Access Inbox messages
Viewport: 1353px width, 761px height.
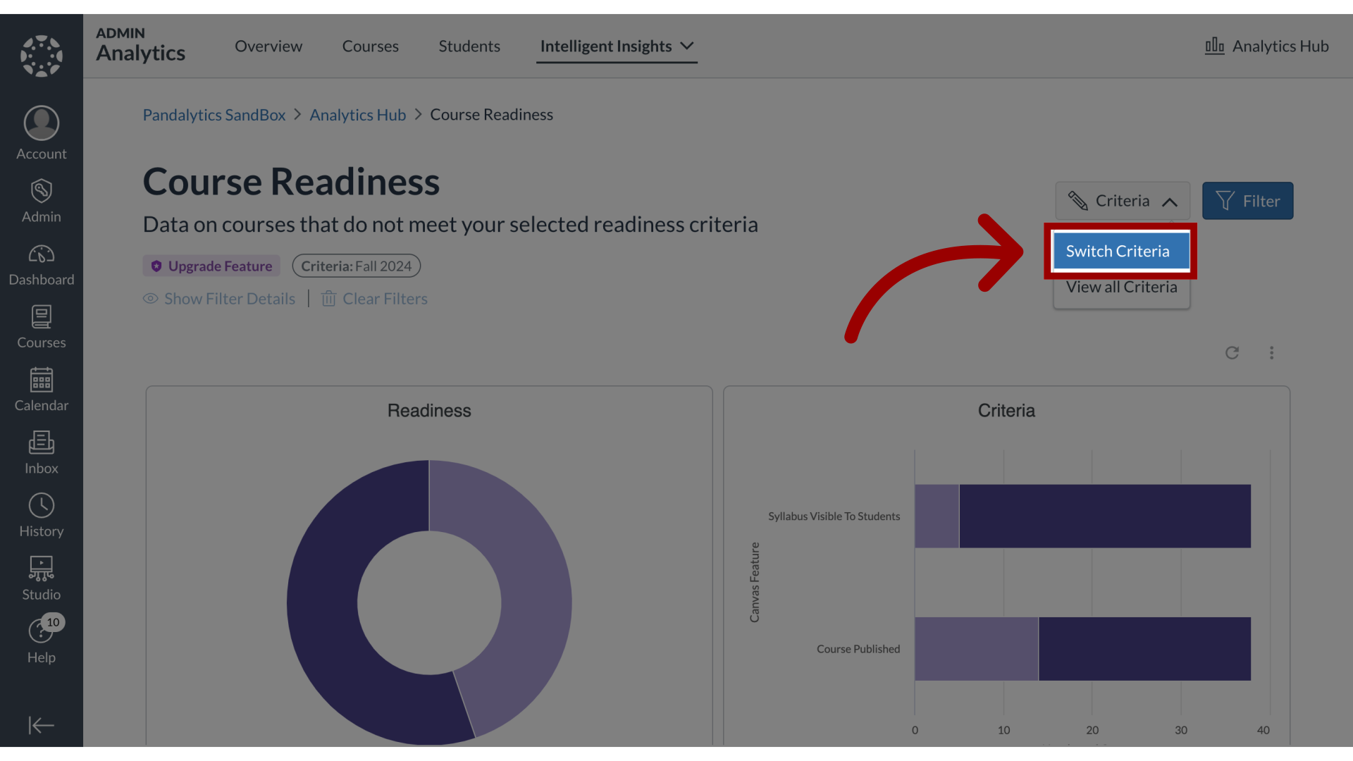(x=41, y=452)
